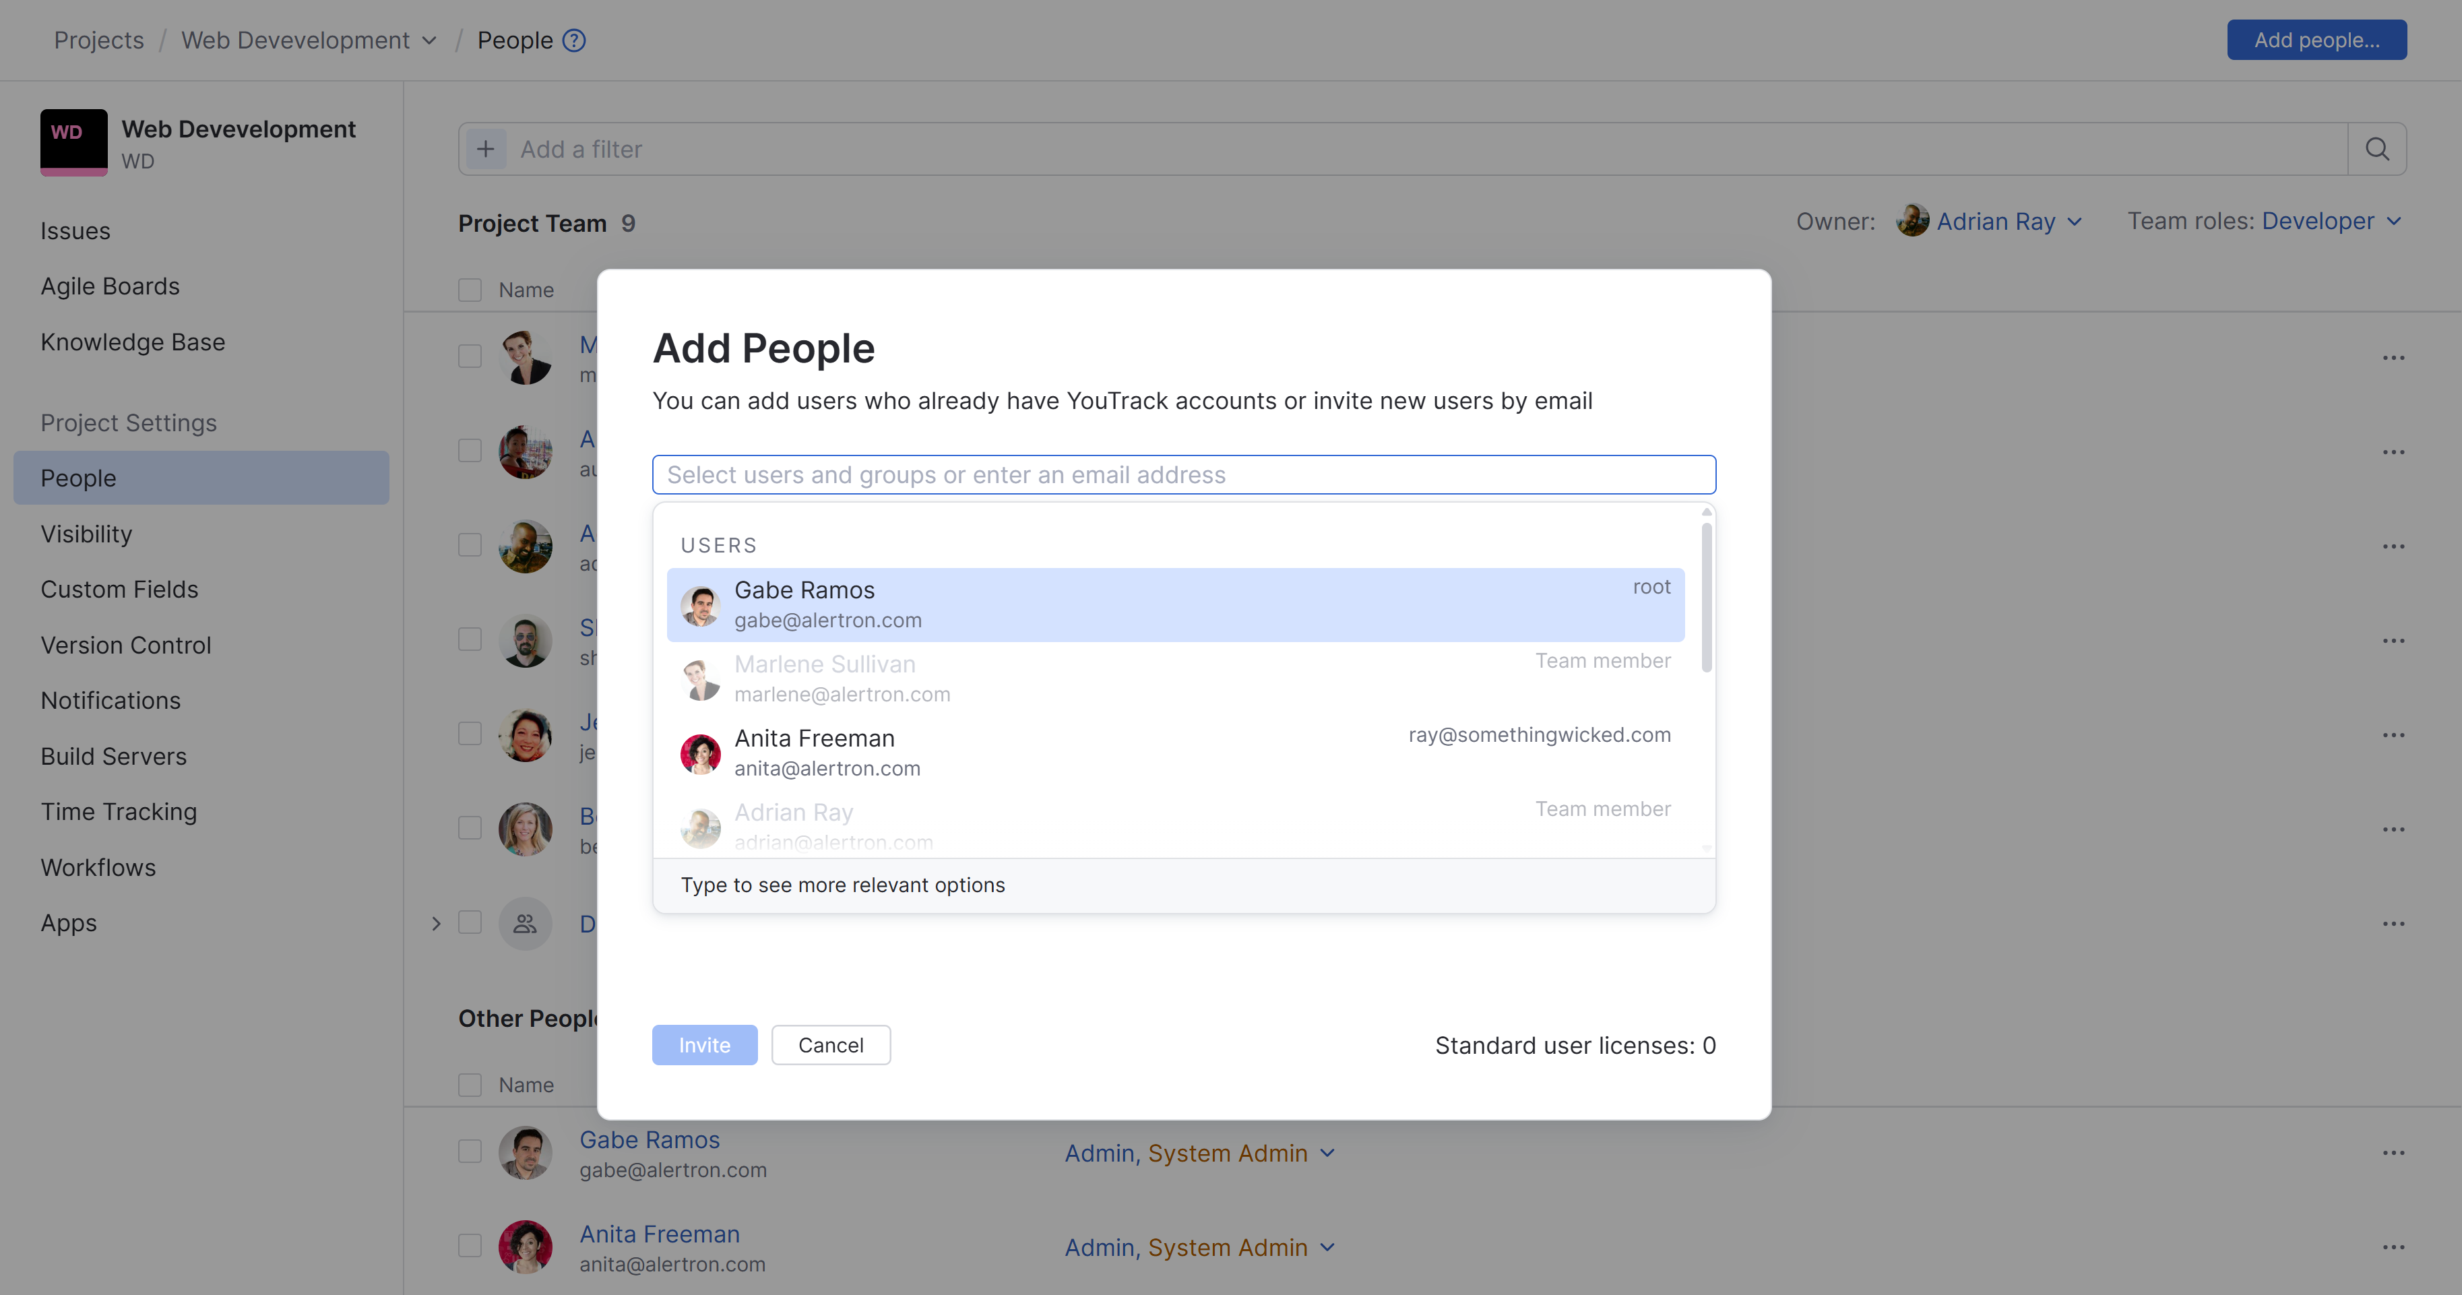Click the People help question mark icon

pos(575,40)
